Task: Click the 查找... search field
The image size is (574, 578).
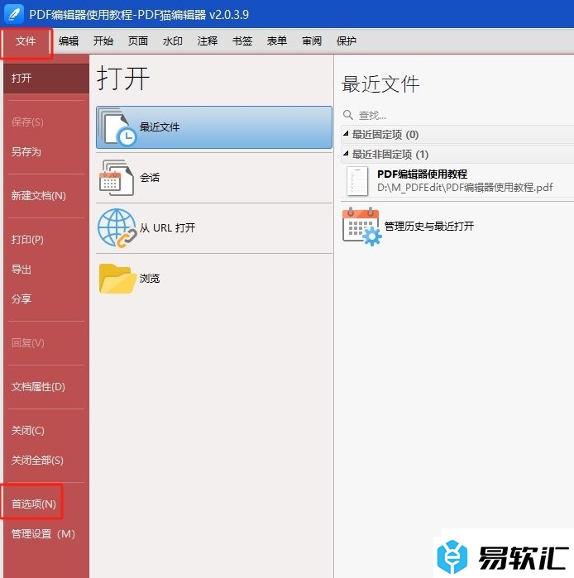Action: pyautogui.click(x=457, y=116)
